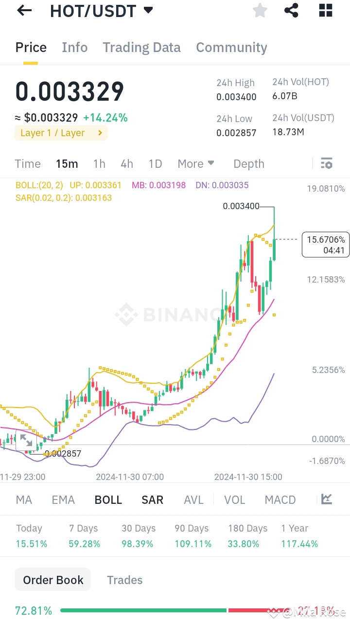This screenshot has width=350, height=623.
Task: Open chart settings beside Depth
Action: pyautogui.click(x=326, y=163)
